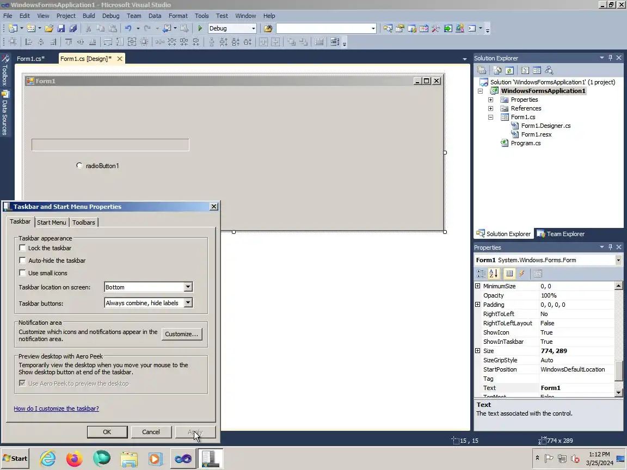Expand the References node
This screenshot has width=627, height=470.
(490, 109)
